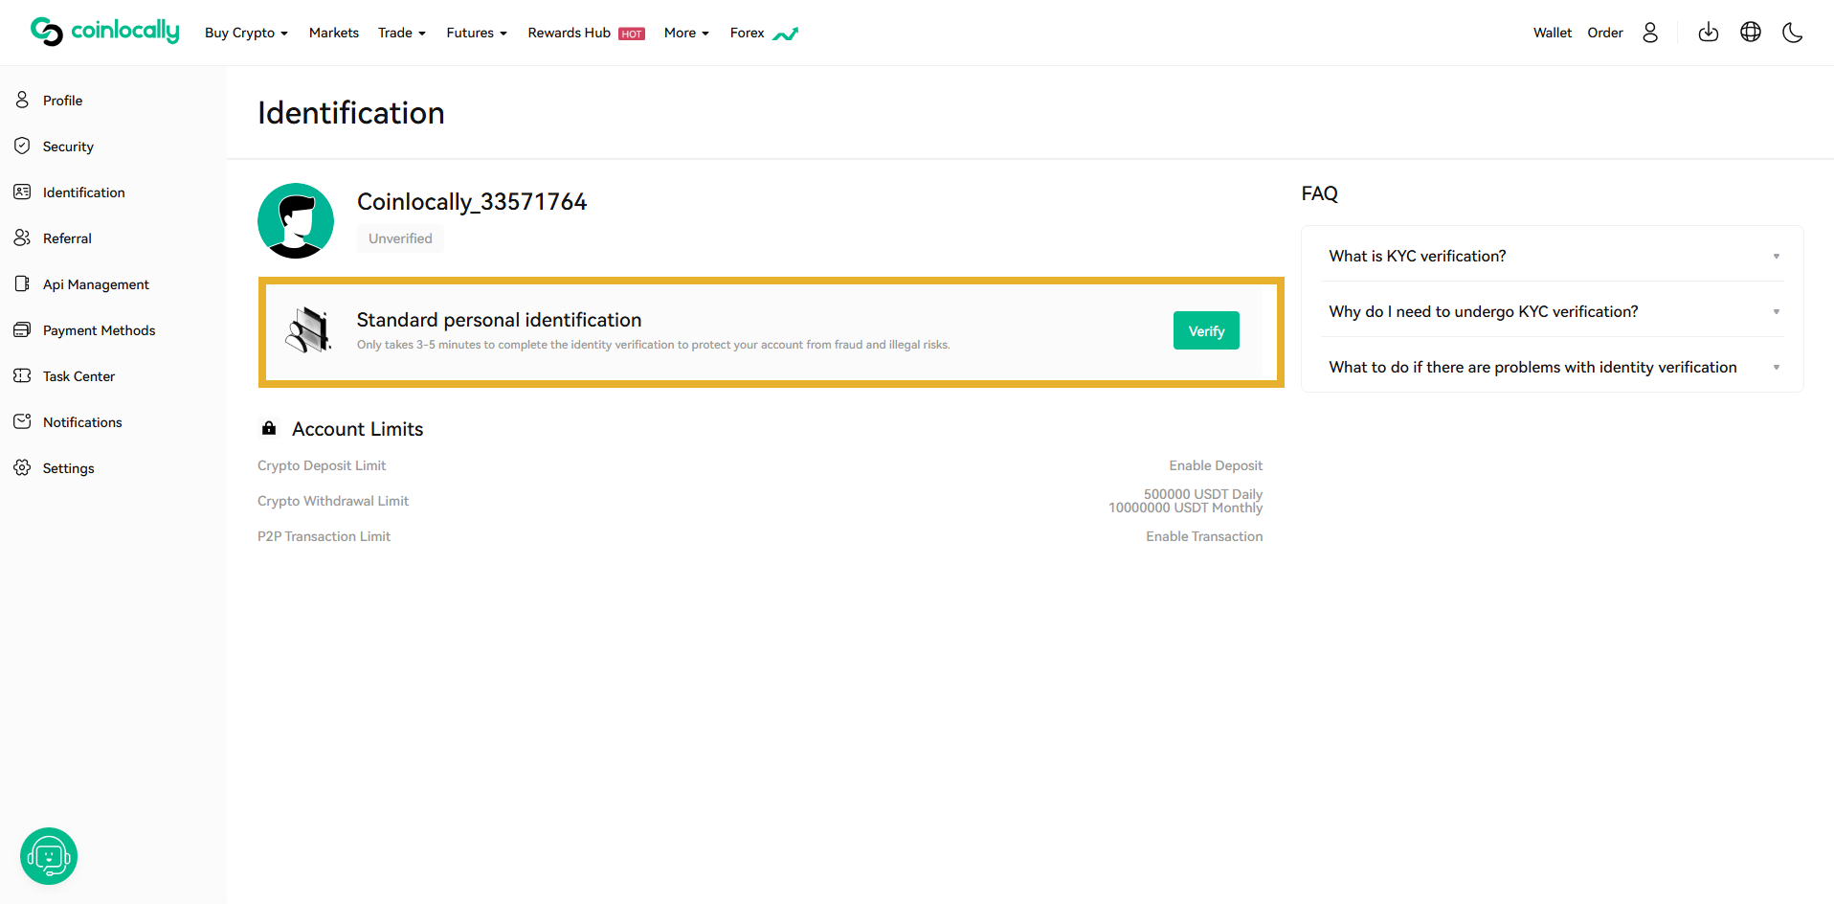Image resolution: width=1834 pixels, height=904 pixels.
Task: Click the user avatar picture
Action: click(x=296, y=221)
